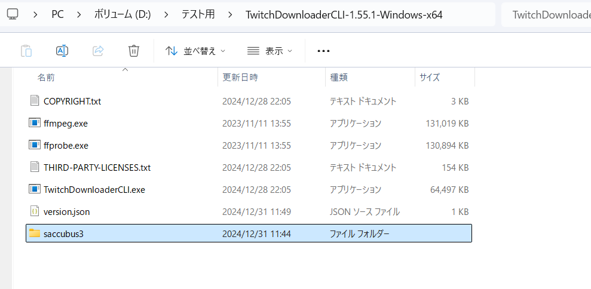
Task: Sort by サイズ column header
Action: click(429, 78)
